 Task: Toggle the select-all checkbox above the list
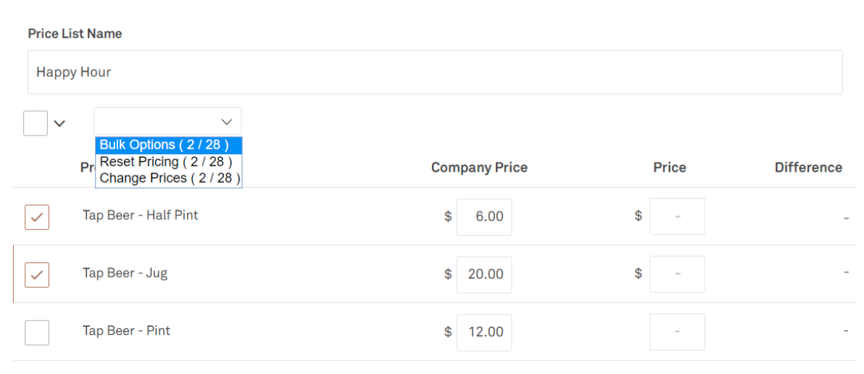click(36, 123)
